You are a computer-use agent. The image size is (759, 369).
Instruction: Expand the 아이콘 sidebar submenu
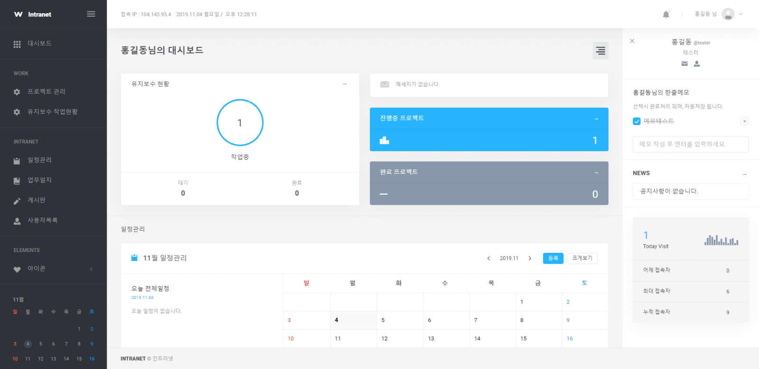(x=91, y=269)
